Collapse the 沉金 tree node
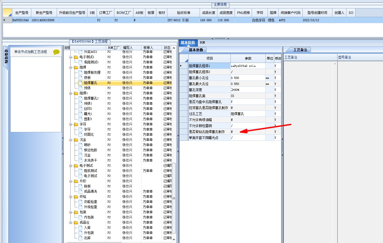The width and height of the screenshot is (383, 243). click(x=71, y=140)
